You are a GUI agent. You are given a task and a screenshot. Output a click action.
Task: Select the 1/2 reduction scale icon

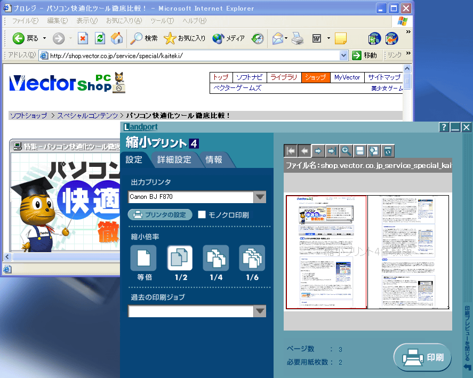(x=180, y=258)
